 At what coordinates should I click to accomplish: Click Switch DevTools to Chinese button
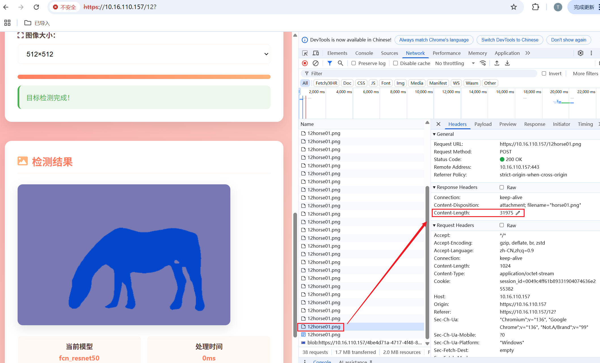coord(510,40)
